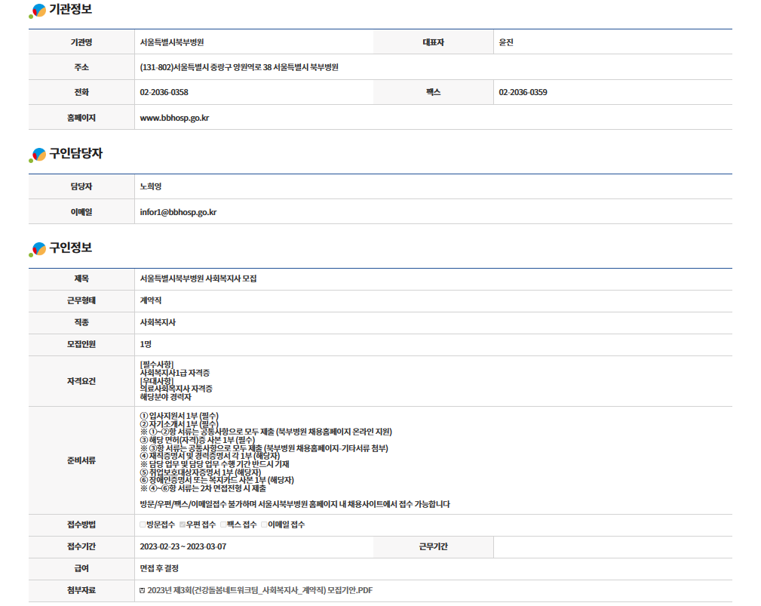The width and height of the screenshot is (761, 606).
Task: Select the 기관정보 section heading
Action: [x=70, y=9]
